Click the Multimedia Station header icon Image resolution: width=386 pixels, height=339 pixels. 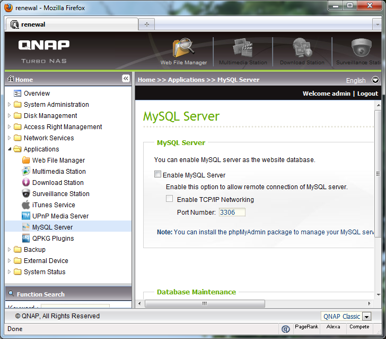point(243,49)
